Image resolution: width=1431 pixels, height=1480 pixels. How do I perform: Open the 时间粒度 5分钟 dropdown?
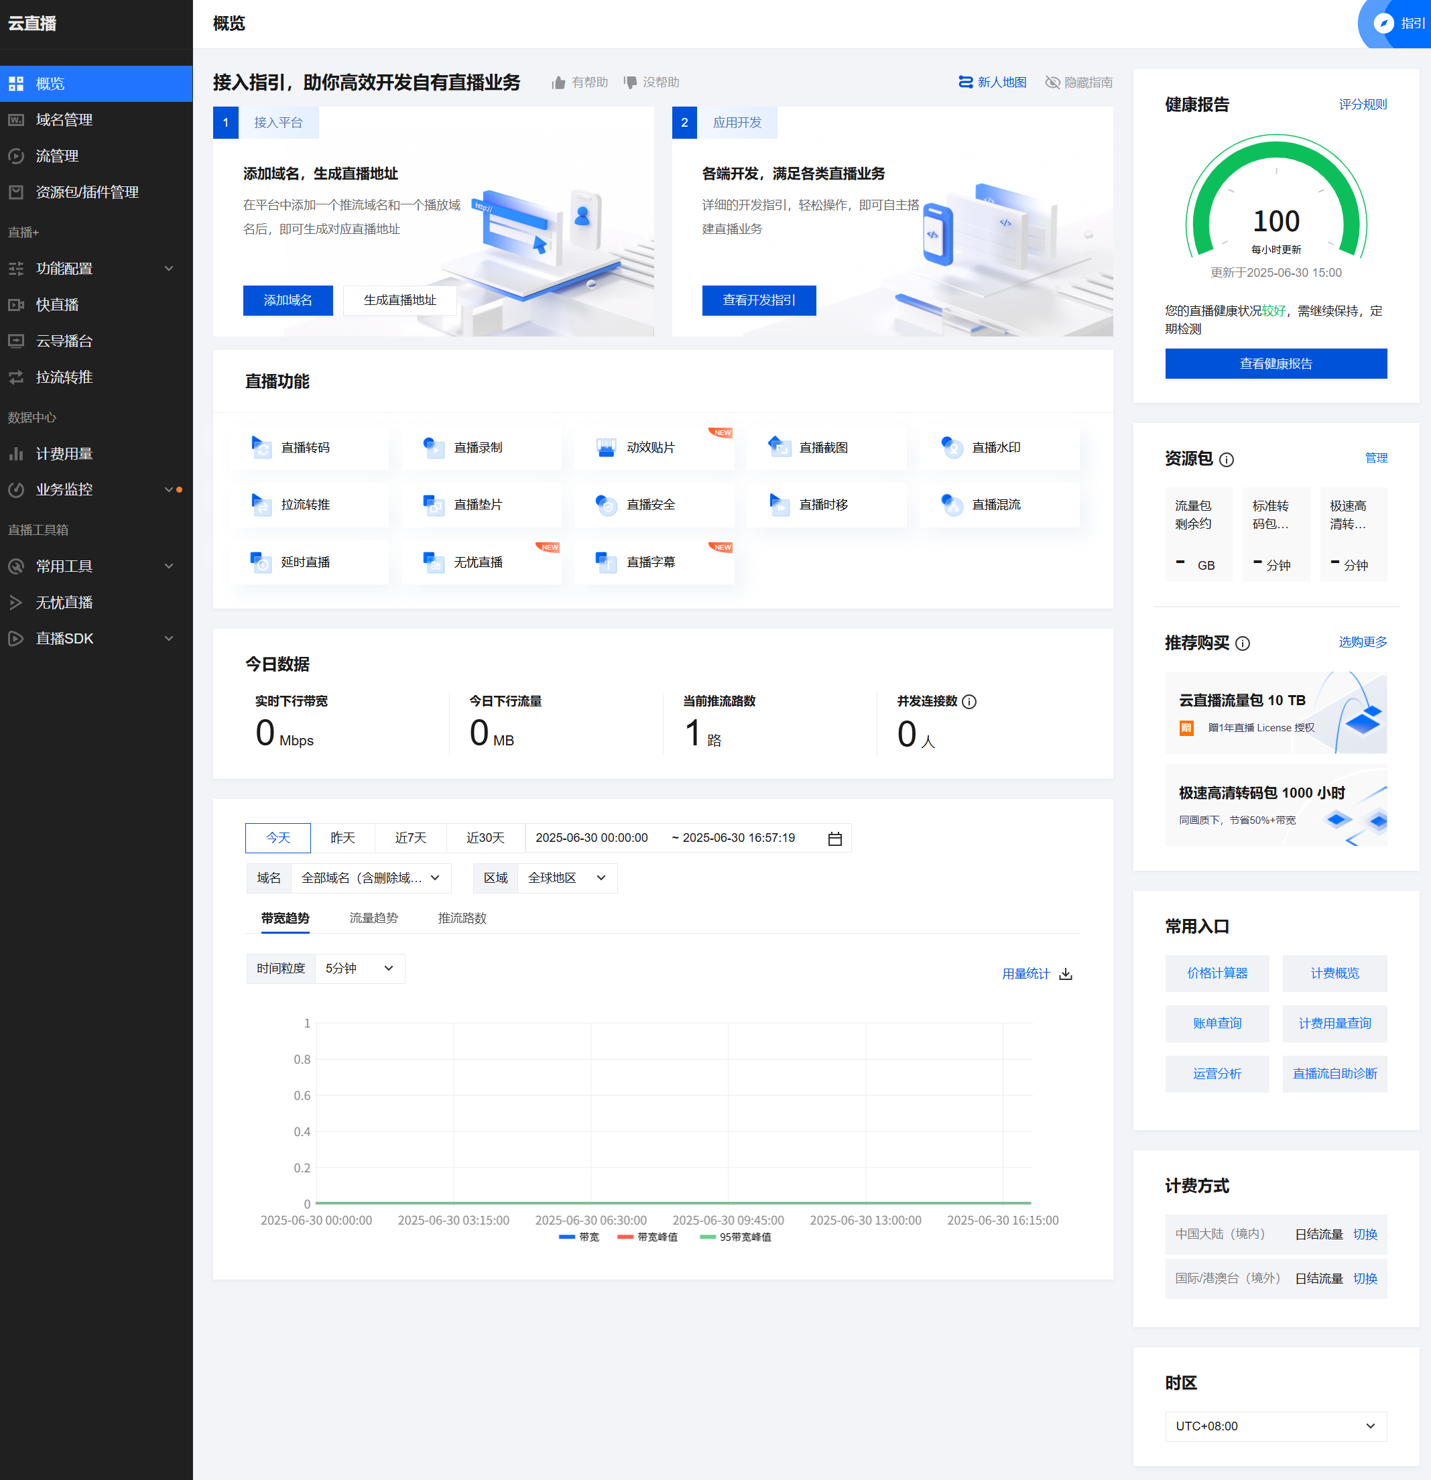(x=359, y=969)
